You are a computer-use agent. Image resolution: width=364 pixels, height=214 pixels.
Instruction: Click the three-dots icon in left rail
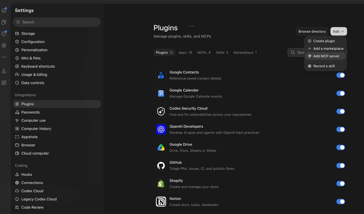[x=4, y=57]
